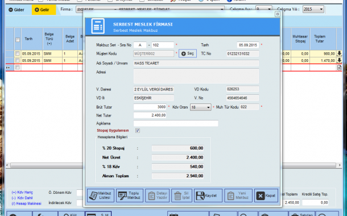Viewport: 347px width, 216px height.
Task: Click the document icon on the empty new row
Action: coord(339,68)
